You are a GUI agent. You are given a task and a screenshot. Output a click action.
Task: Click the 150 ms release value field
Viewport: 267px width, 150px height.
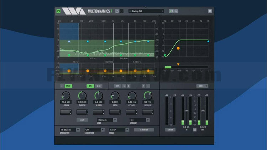[x=148, y=102]
